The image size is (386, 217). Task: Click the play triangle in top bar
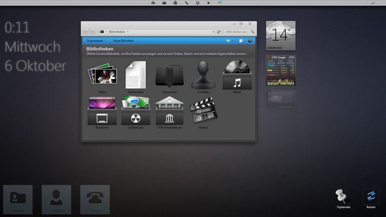tap(208, 3)
